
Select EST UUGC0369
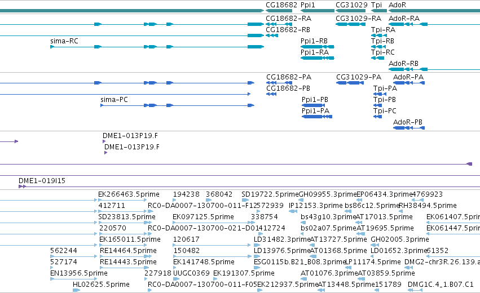coord(191,273)
